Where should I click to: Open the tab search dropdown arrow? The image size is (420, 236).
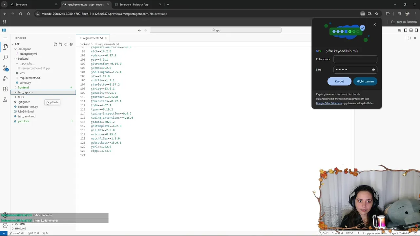coord(4,5)
